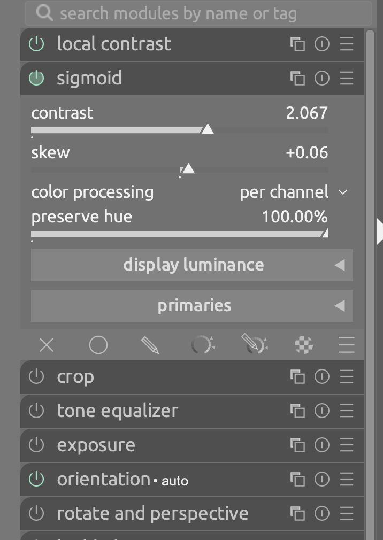The height and width of the screenshot is (540, 383).
Task: Open multiple instances for sigmoid module
Action: tap(297, 79)
